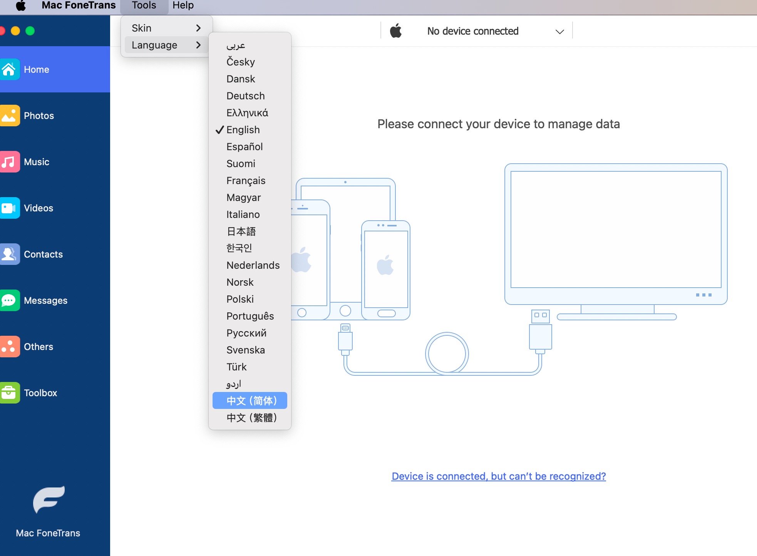Open the Contacts sidebar icon

click(9, 254)
